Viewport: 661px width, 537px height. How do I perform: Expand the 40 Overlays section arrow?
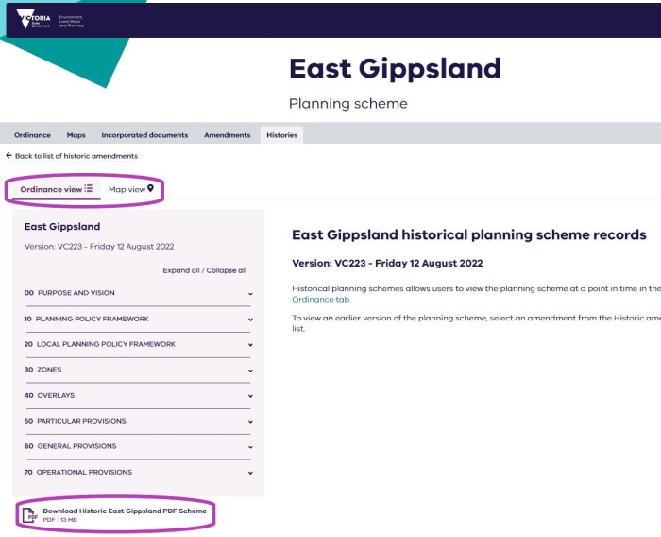pyautogui.click(x=250, y=396)
